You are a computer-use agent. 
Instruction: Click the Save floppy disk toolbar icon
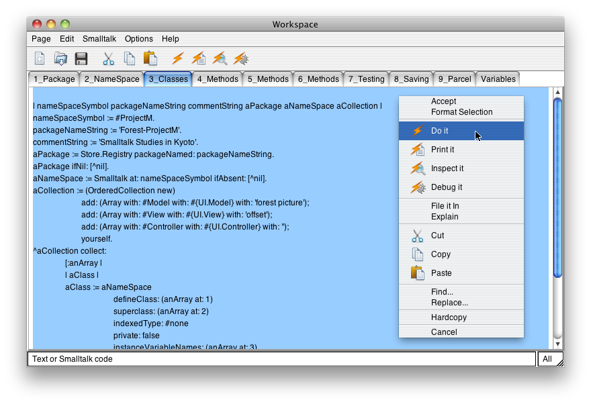point(81,59)
